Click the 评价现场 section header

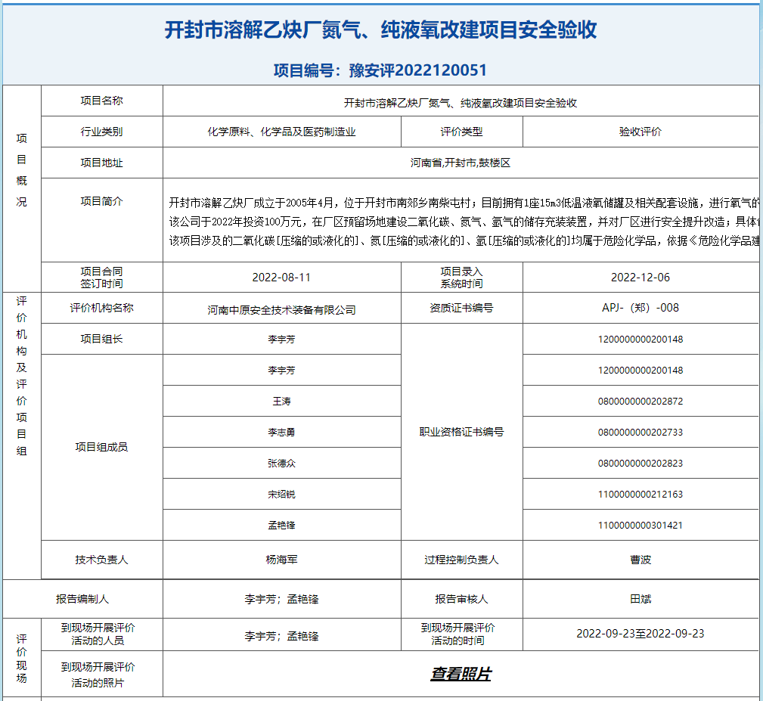click(x=21, y=658)
